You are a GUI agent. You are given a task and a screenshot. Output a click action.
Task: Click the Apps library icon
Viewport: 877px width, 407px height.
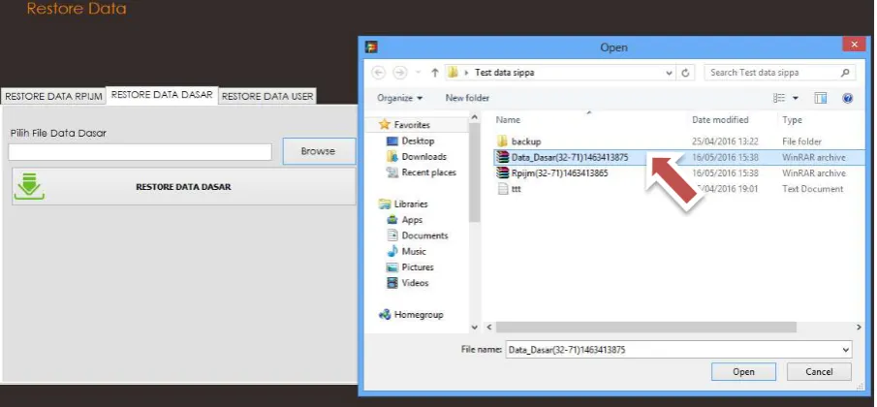pyautogui.click(x=392, y=220)
